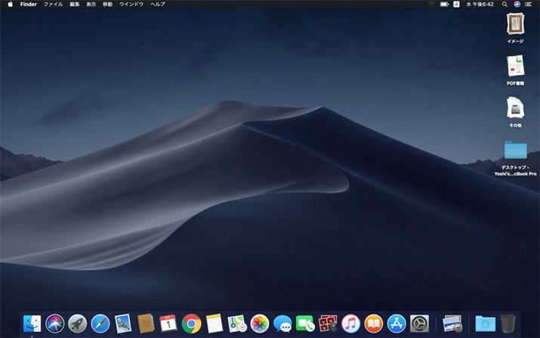This screenshot has width=540, height=338.
Task: Launch Siri from the Dock
Action: (x=54, y=324)
